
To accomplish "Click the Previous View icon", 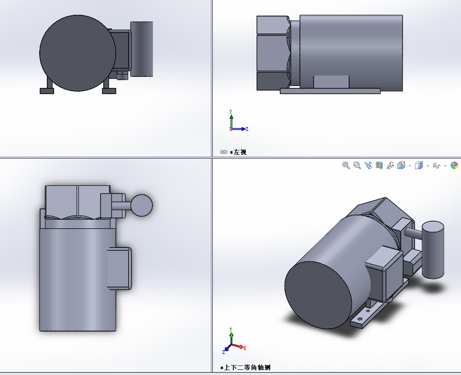I will click(x=368, y=165).
